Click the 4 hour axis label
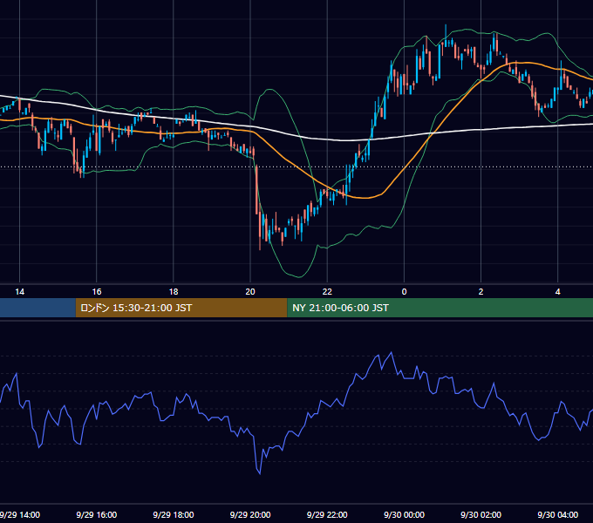Screen dimensions: 593x523 (558, 292)
